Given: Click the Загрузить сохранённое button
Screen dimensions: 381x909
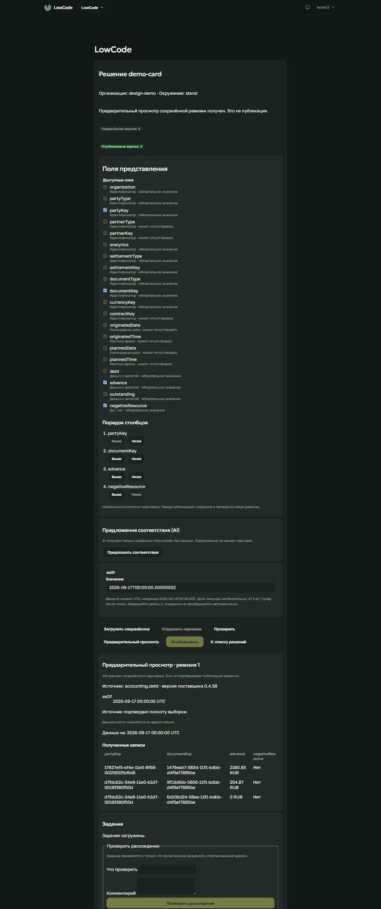Looking at the screenshot, I should tap(127, 629).
